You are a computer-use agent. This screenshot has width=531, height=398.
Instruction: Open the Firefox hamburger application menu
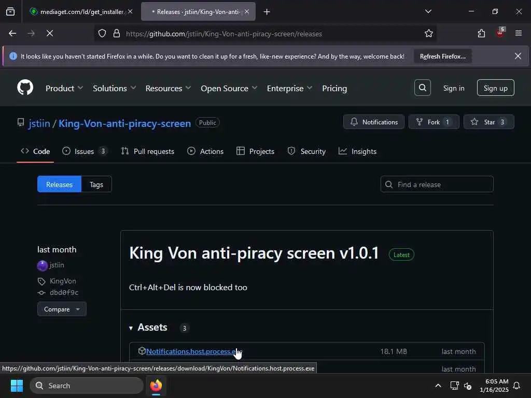coord(518,34)
